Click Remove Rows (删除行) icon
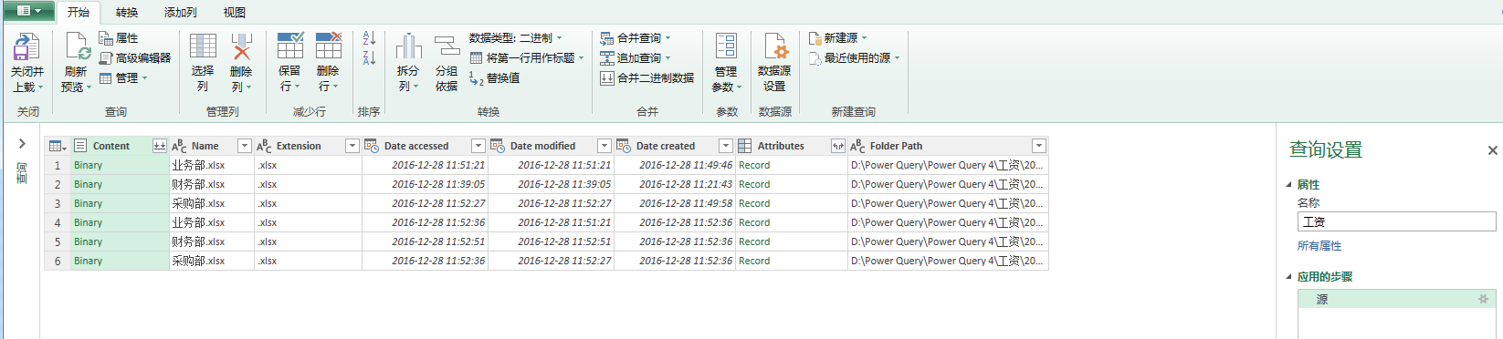 click(x=329, y=46)
